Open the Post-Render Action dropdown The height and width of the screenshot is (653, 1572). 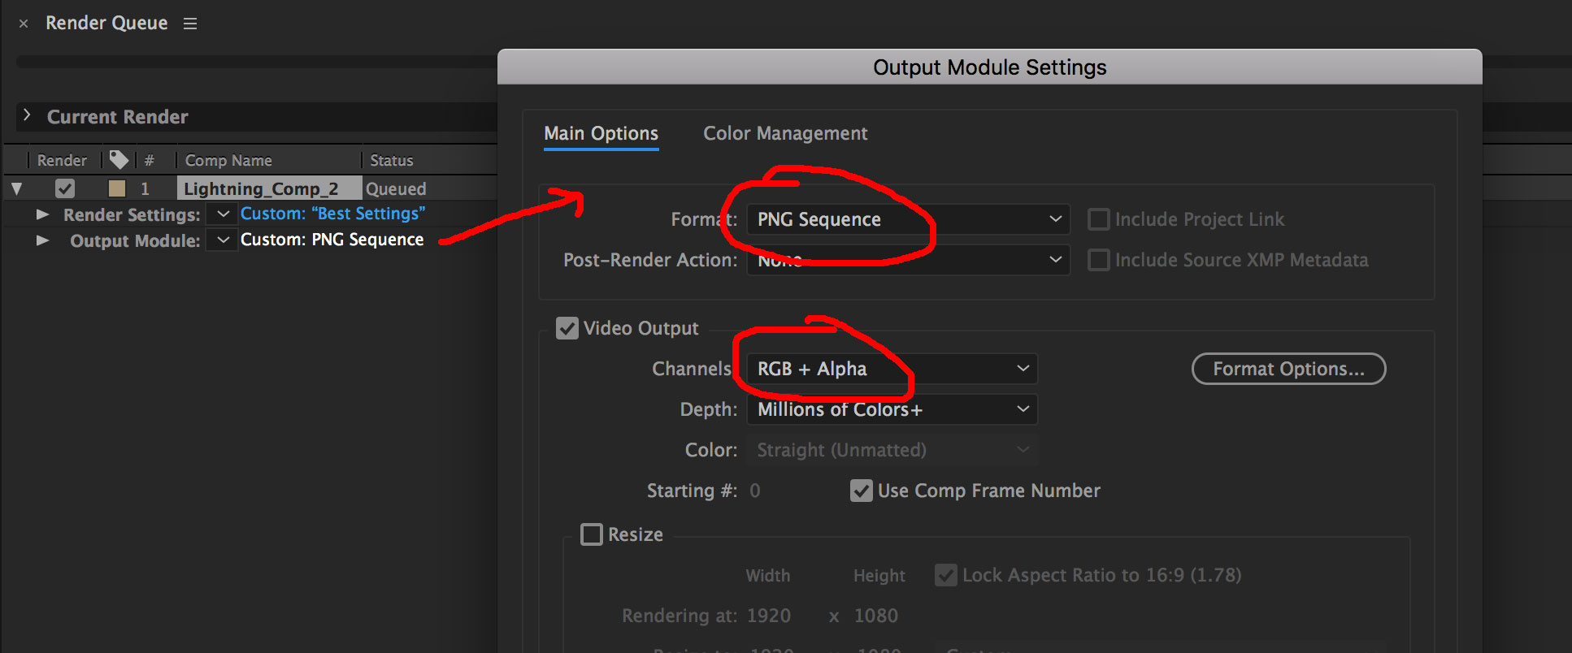click(x=908, y=260)
